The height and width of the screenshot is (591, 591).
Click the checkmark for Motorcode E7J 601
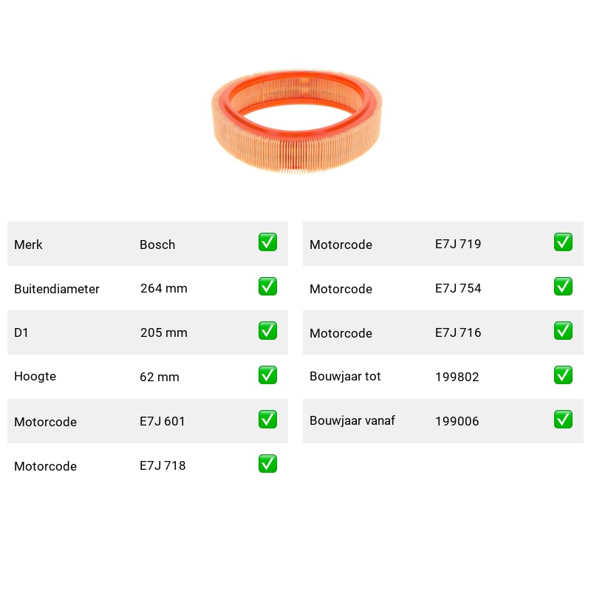(x=267, y=420)
